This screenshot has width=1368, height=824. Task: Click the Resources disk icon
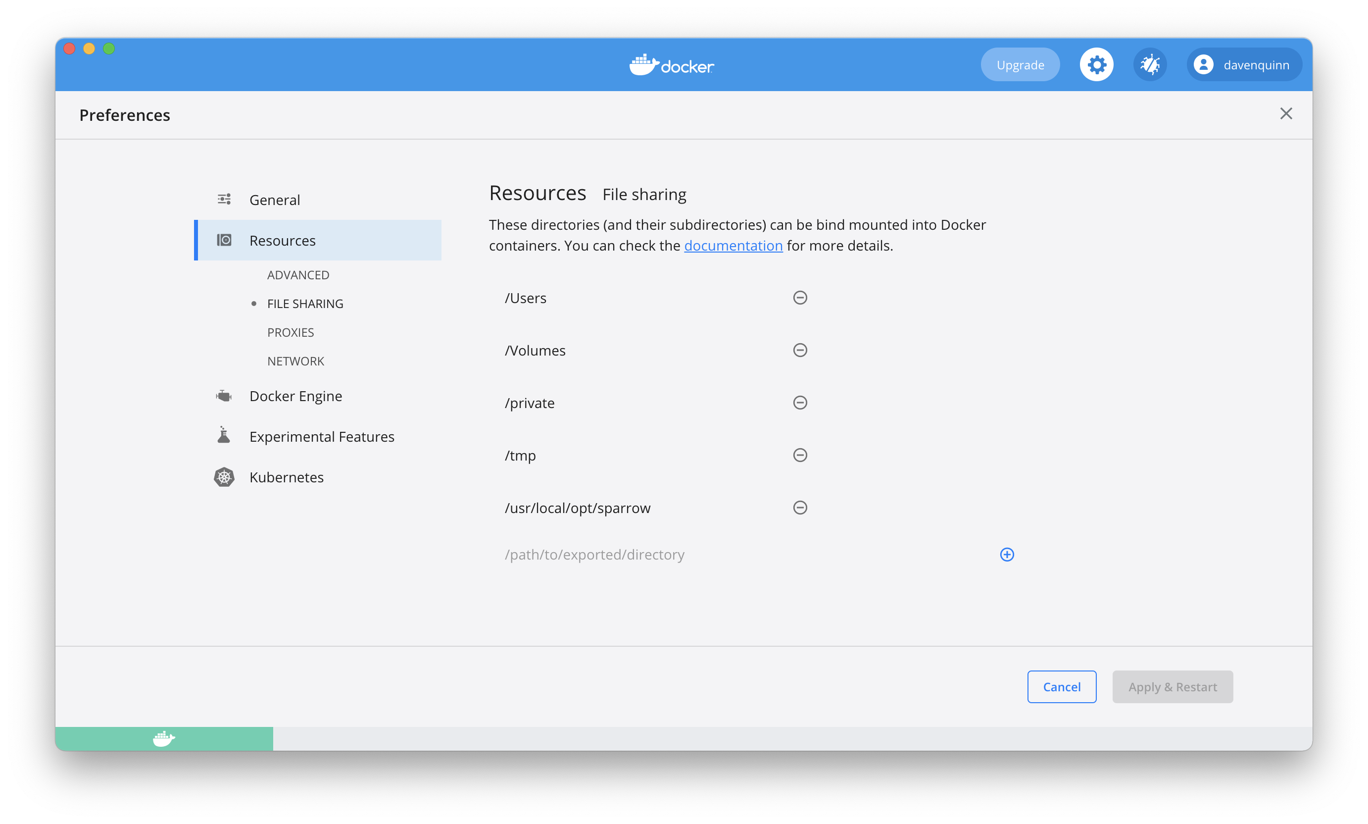[x=224, y=240]
